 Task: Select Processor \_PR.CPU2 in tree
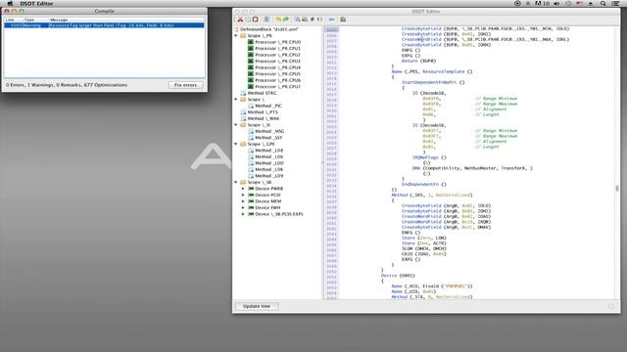click(277, 55)
